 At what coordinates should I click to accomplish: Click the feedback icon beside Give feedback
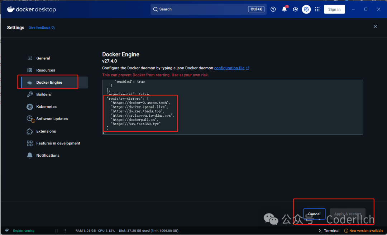click(53, 28)
